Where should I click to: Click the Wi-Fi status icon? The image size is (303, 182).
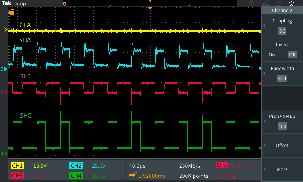tap(251, 3)
